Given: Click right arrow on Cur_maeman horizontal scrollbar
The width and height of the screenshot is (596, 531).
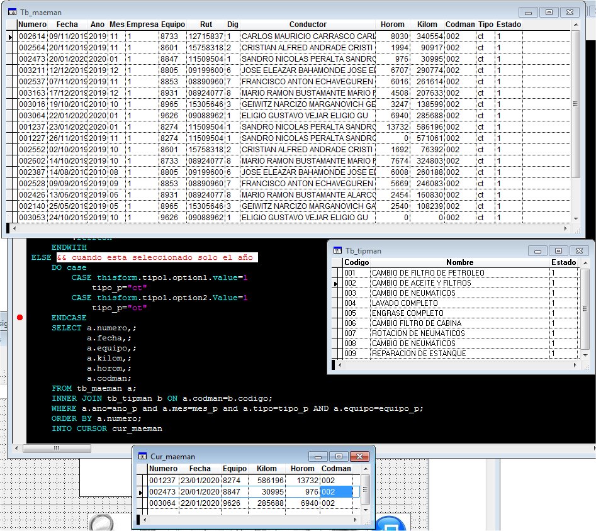Looking at the screenshot, I should pyautogui.click(x=355, y=519).
